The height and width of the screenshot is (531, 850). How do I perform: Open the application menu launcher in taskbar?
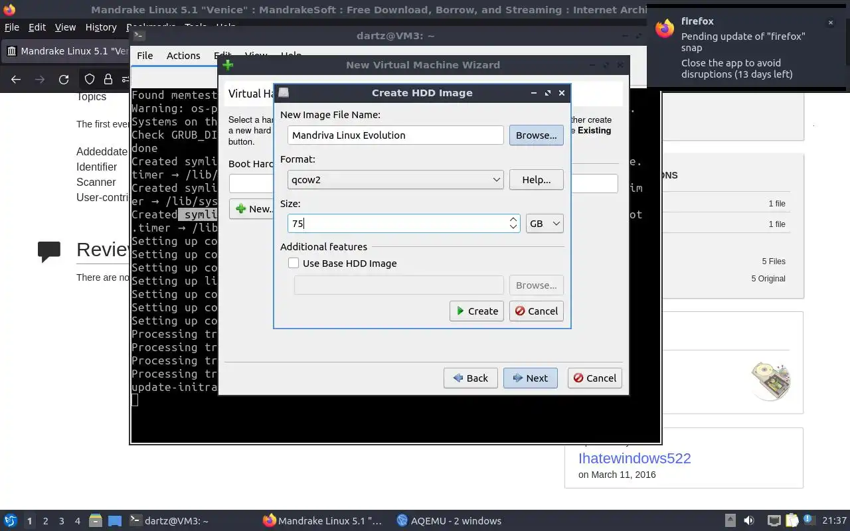coord(11,521)
